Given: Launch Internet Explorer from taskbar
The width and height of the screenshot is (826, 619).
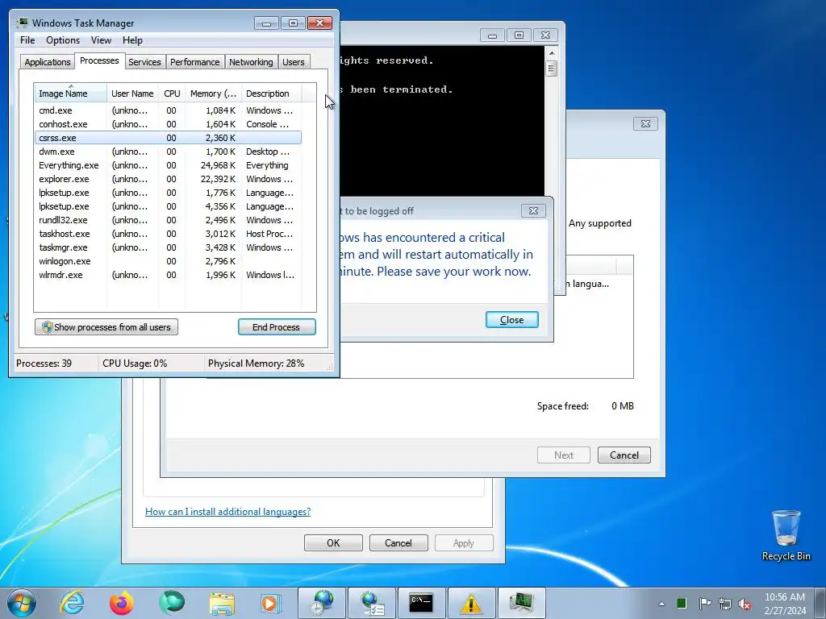Looking at the screenshot, I should click(72, 603).
